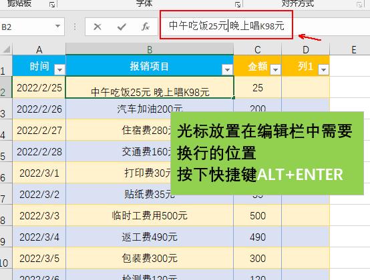Image resolution: width=370 pixels, height=280 pixels.
Task: Click amount cell showing 300
Action: click(257, 258)
